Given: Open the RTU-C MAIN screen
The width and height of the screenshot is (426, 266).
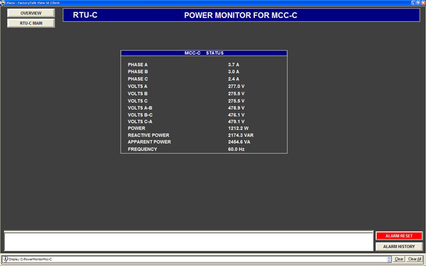Looking at the screenshot, I should click(31, 23).
